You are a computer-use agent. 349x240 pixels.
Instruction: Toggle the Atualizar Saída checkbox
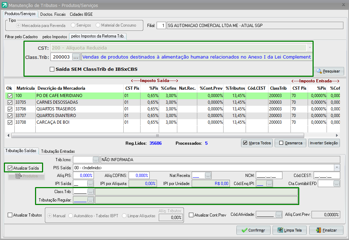10,168
